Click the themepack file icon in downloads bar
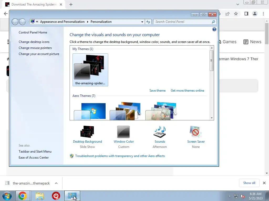 [7, 183]
